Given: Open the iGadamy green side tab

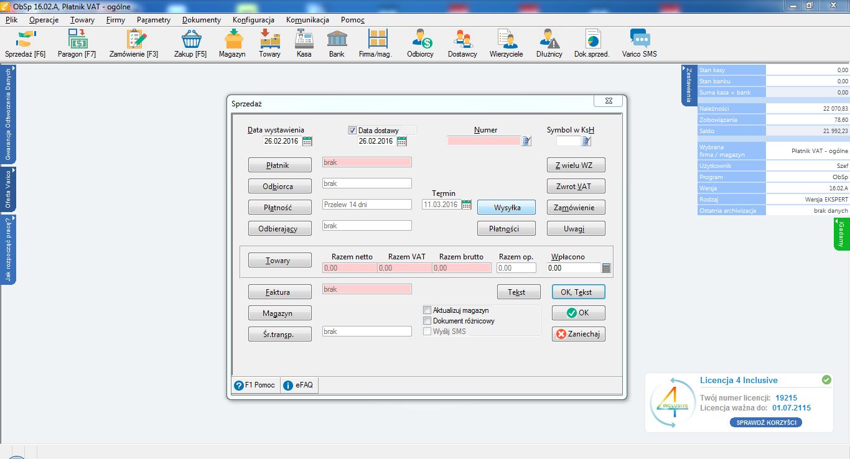Looking at the screenshot, I should pyautogui.click(x=841, y=234).
